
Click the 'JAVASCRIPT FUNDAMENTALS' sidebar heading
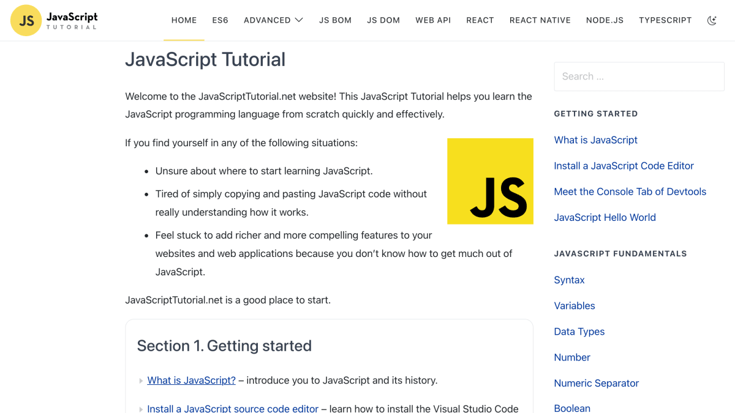620,253
